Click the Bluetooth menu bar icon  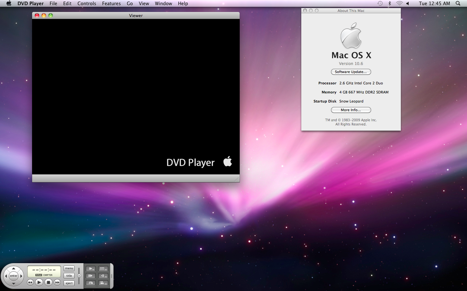(x=389, y=3)
